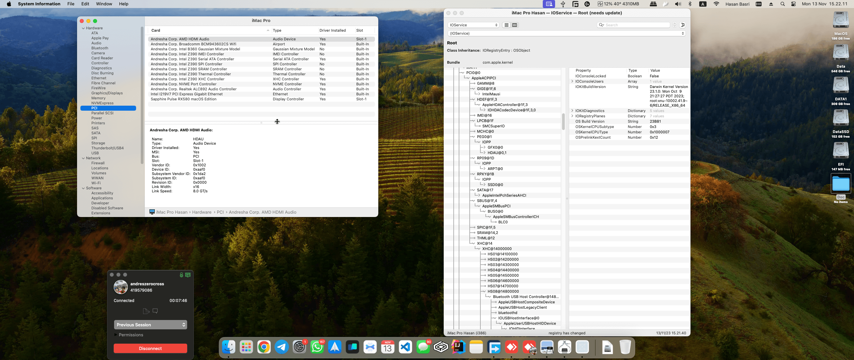Screen dimensions: 854x360
Task: Open Telegram from the Dock
Action: coord(282,347)
